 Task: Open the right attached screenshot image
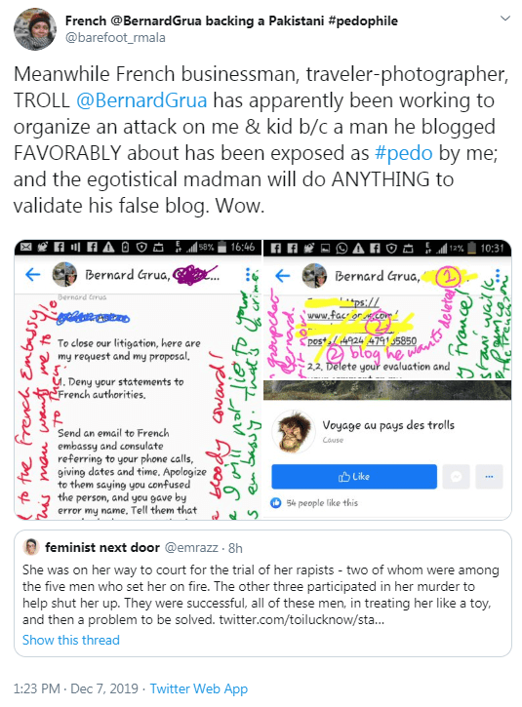pyautogui.click(x=387, y=379)
